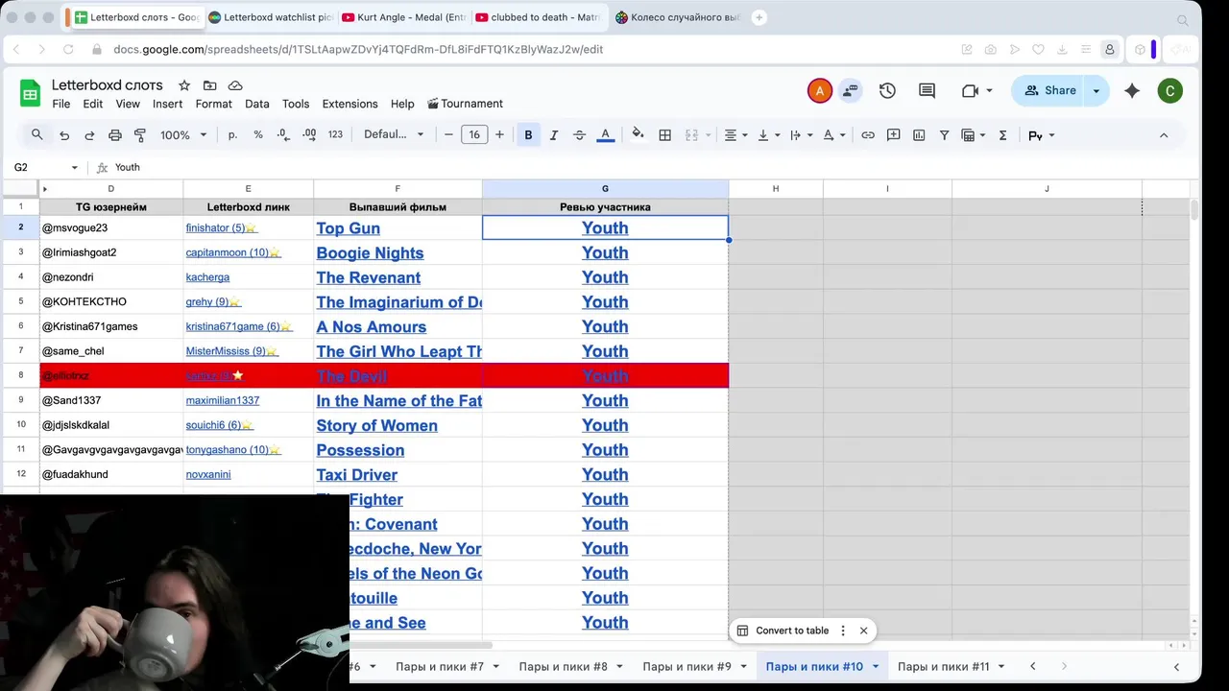Open the Data menu
The height and width of the screenshot is (691, 1229).
pos(256,104)
